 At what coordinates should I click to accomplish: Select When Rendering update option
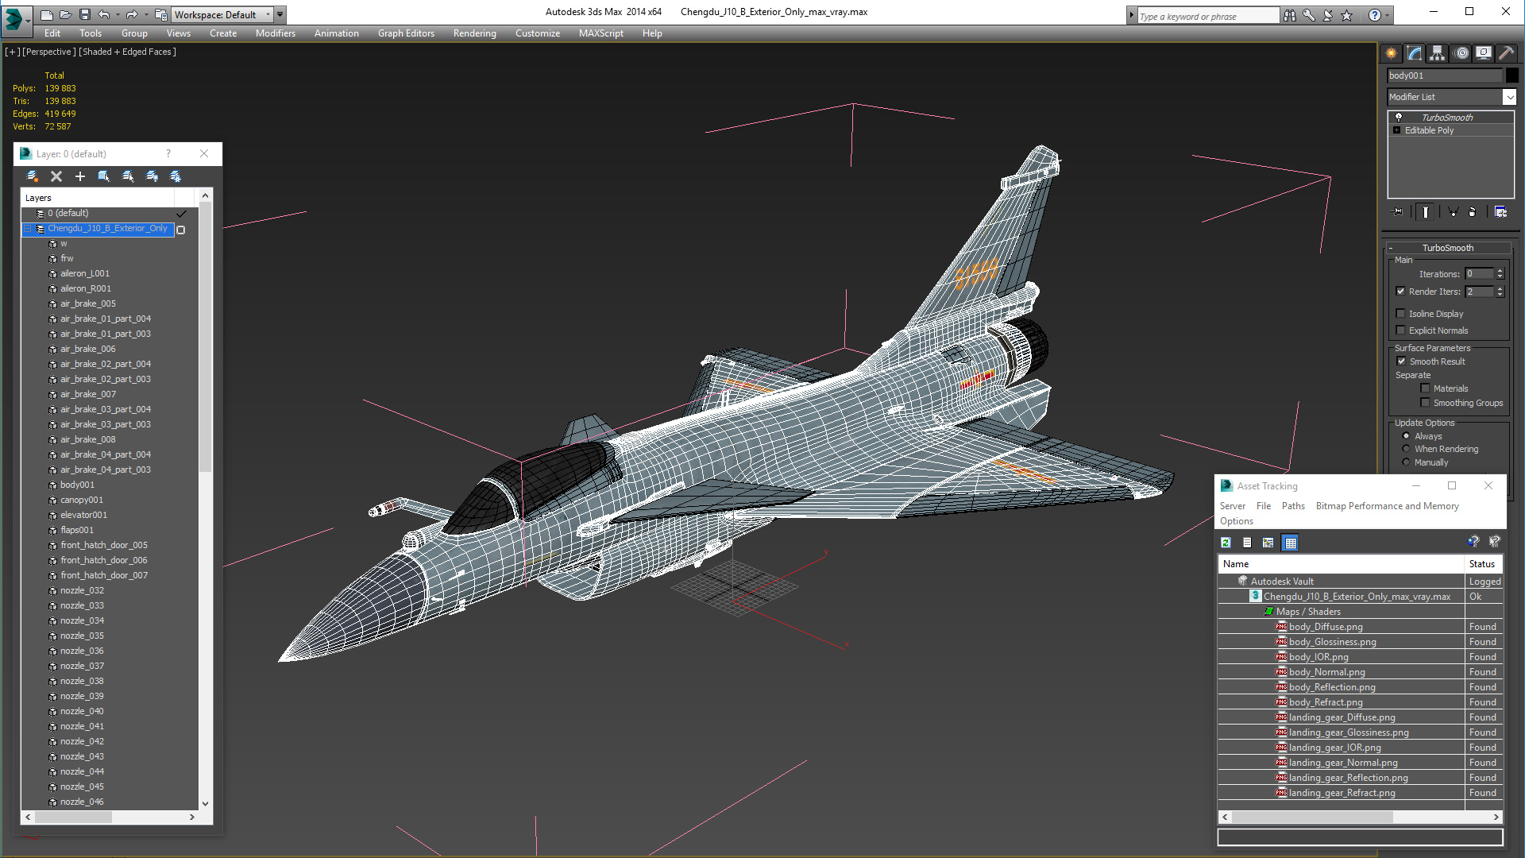click(x=1406, y=449)
